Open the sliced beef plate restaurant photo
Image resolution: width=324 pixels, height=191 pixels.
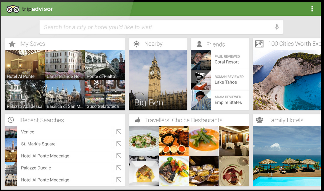pyautogui.click(x=234, y=171)
